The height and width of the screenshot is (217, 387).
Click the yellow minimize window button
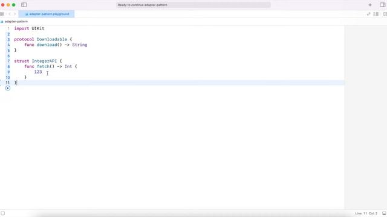tap(8, 5)
